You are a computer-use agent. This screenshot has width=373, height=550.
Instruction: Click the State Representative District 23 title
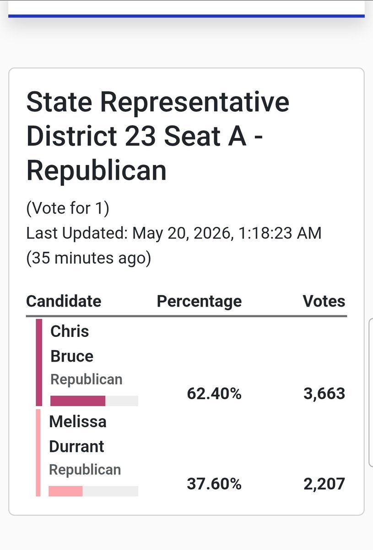158,136
